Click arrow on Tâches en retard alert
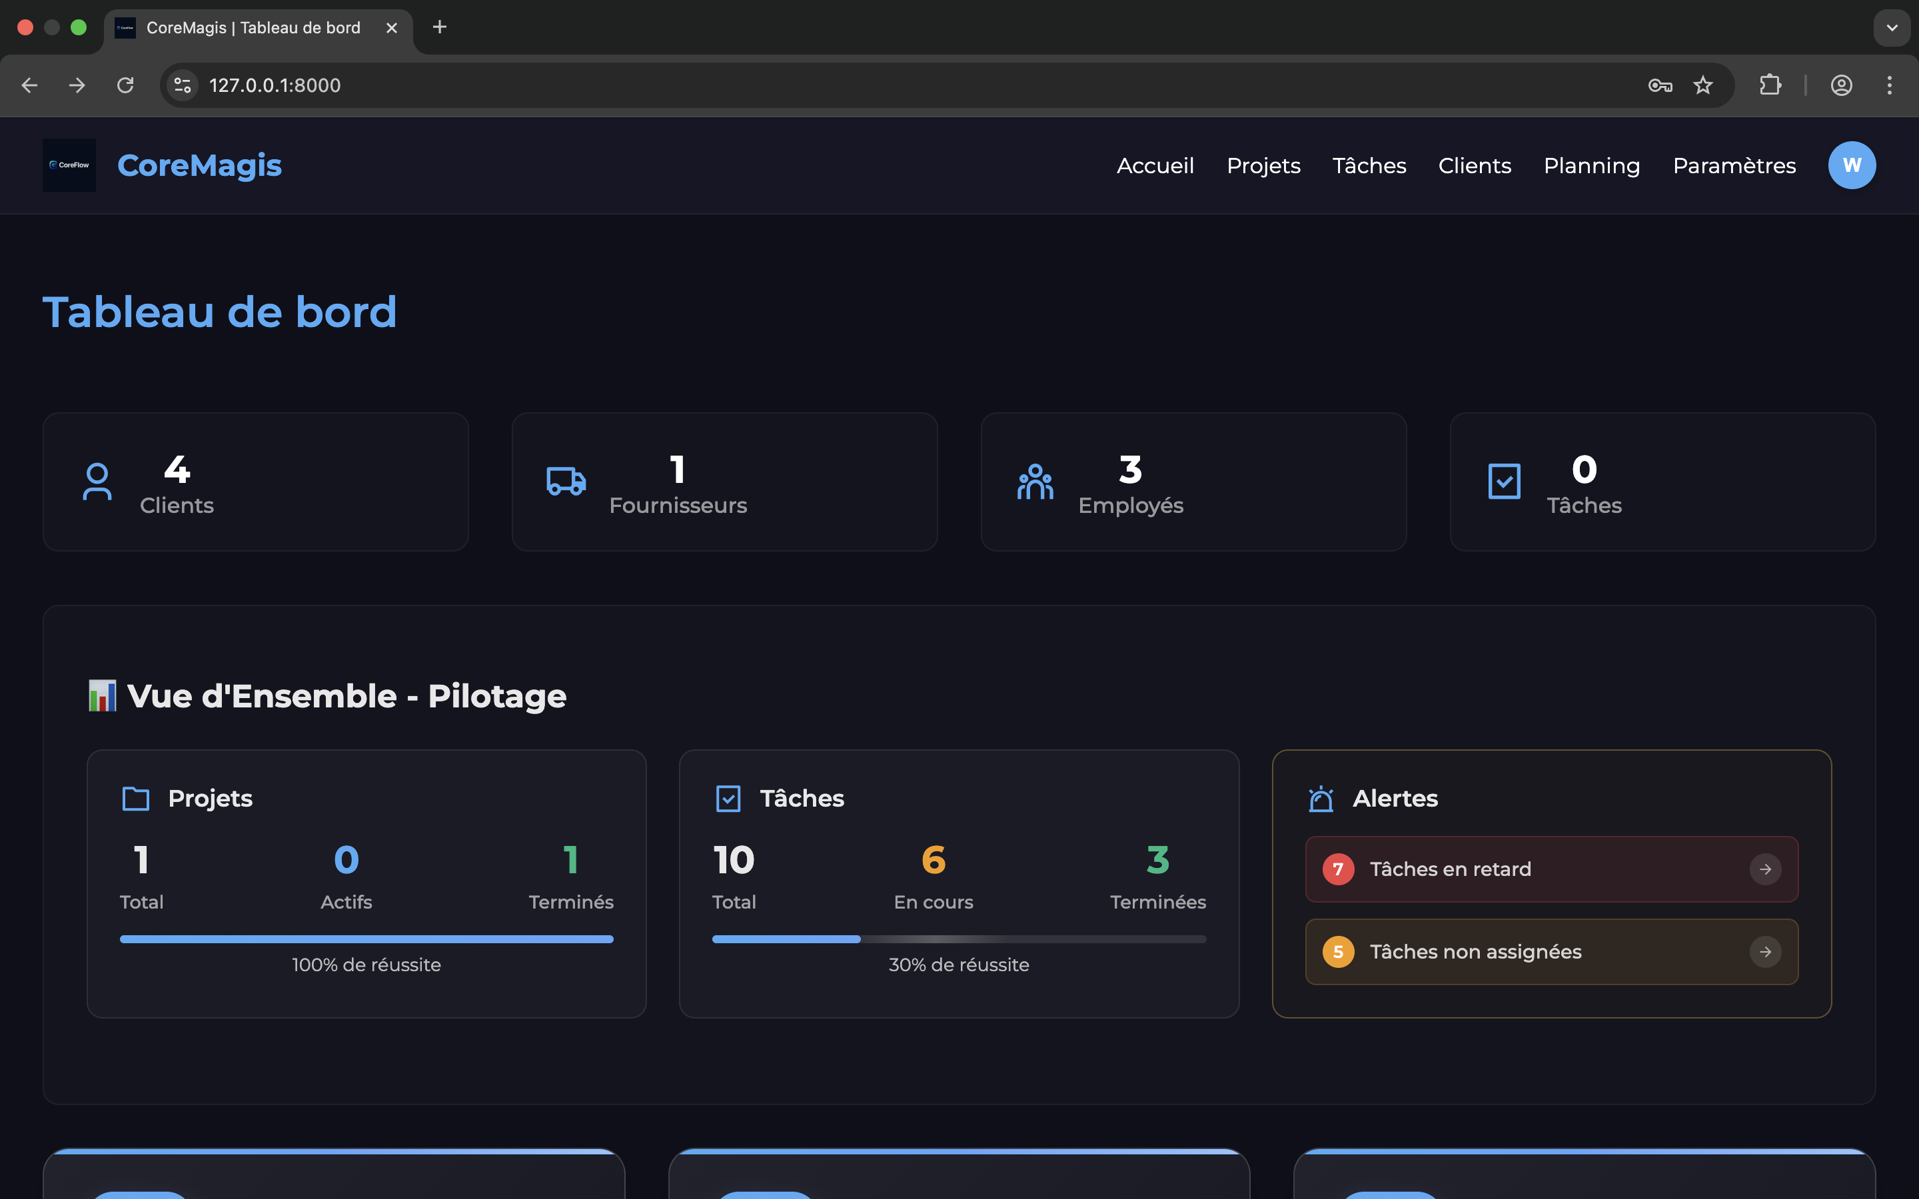1919x1199 pixels. [1765, 869]
